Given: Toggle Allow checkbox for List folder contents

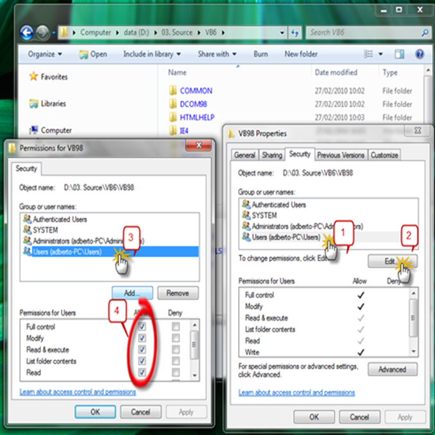Looking at the screenshot, I should point(142,361).
